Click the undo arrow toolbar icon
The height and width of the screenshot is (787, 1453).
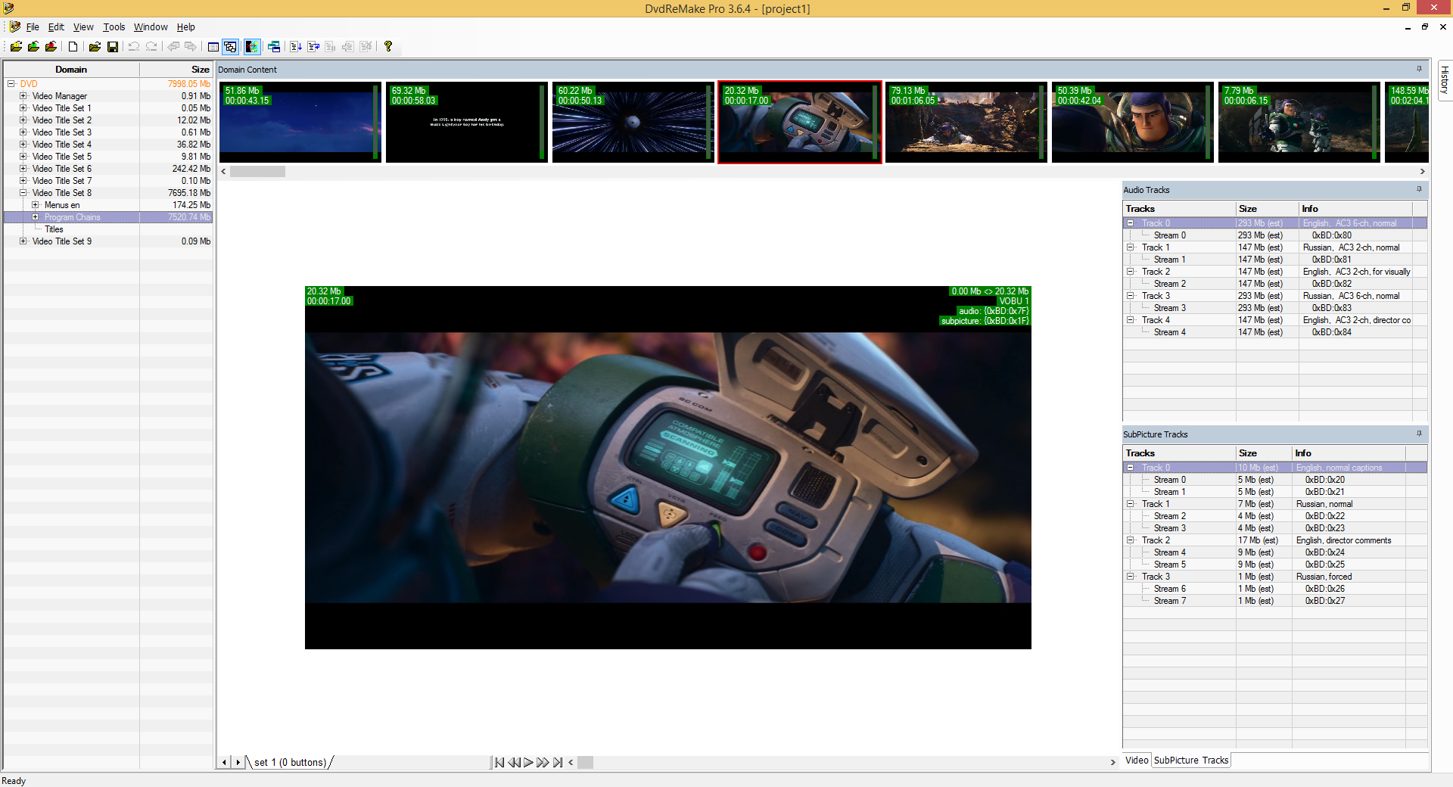pyautogui.click(x=134, y=47)
